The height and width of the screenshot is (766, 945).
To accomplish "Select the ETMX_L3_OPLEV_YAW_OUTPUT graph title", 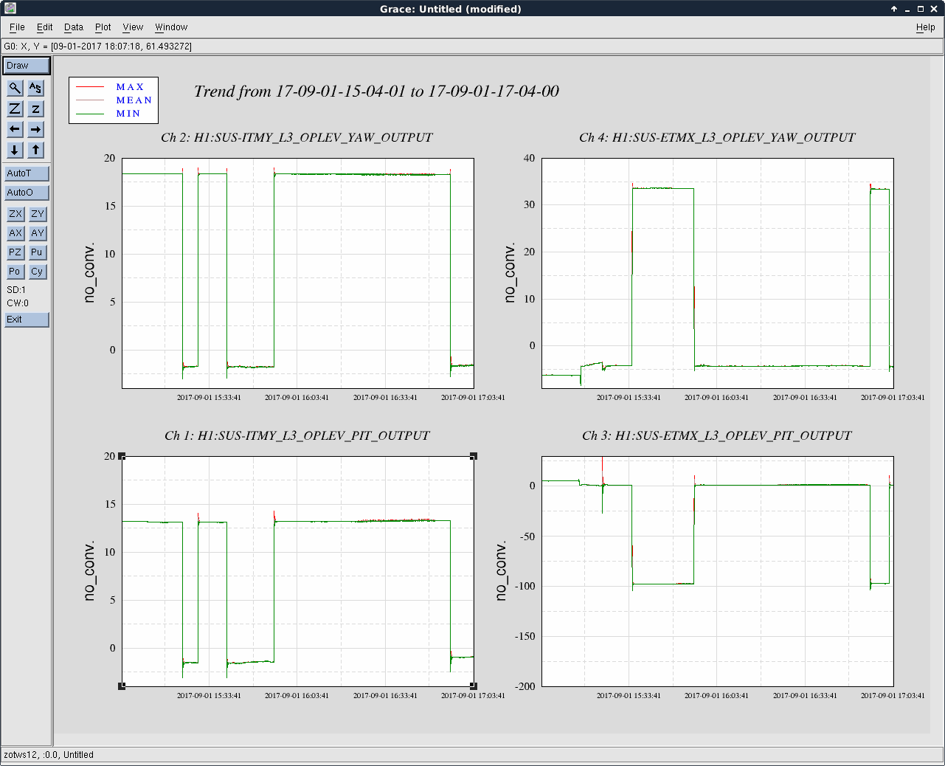I will point(717,137).
